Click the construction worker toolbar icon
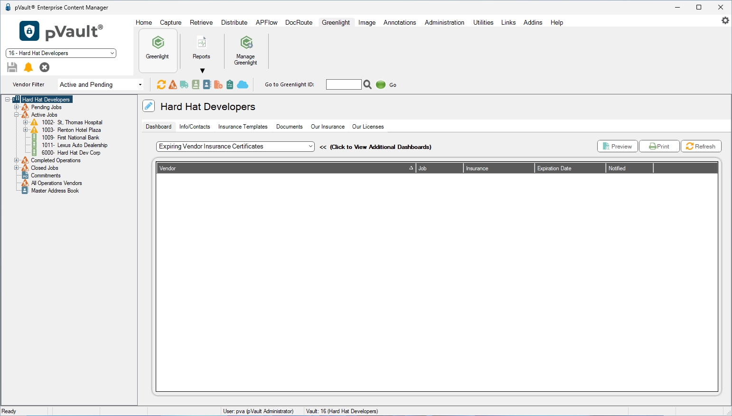This screenshot has width=732, height=416. tap(173, 84)
